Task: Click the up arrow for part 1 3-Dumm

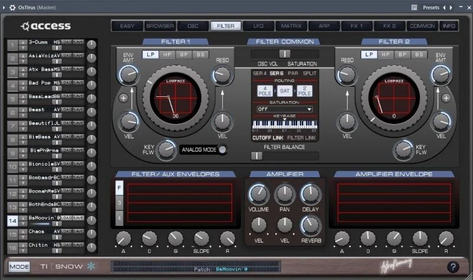Action: click(23, 42)
